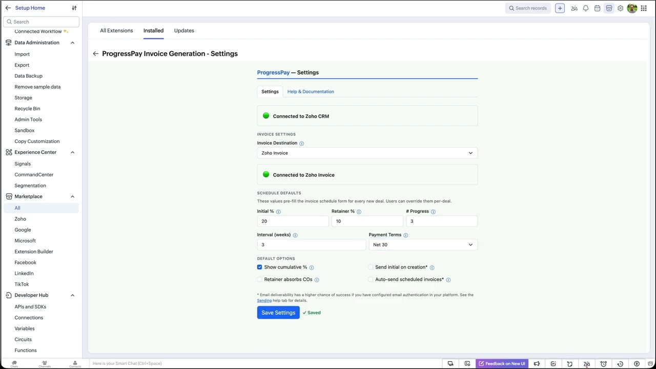Enable Retainer absorbs COs checkbox
This screenshot has width=656, height=369.
(259, 279)
